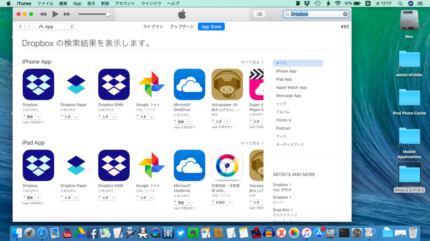
Task: Open Voicepaper in iPhone App row
Action: click(x=227, y=85)
